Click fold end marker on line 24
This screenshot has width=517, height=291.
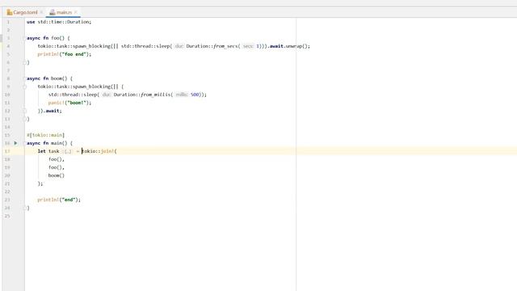pos(25,208)
